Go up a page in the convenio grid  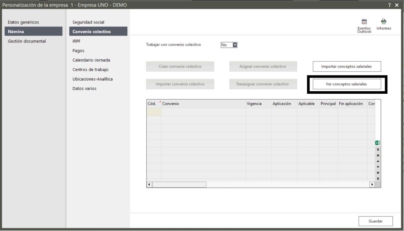pyautogui.click(x=378, y=155)
